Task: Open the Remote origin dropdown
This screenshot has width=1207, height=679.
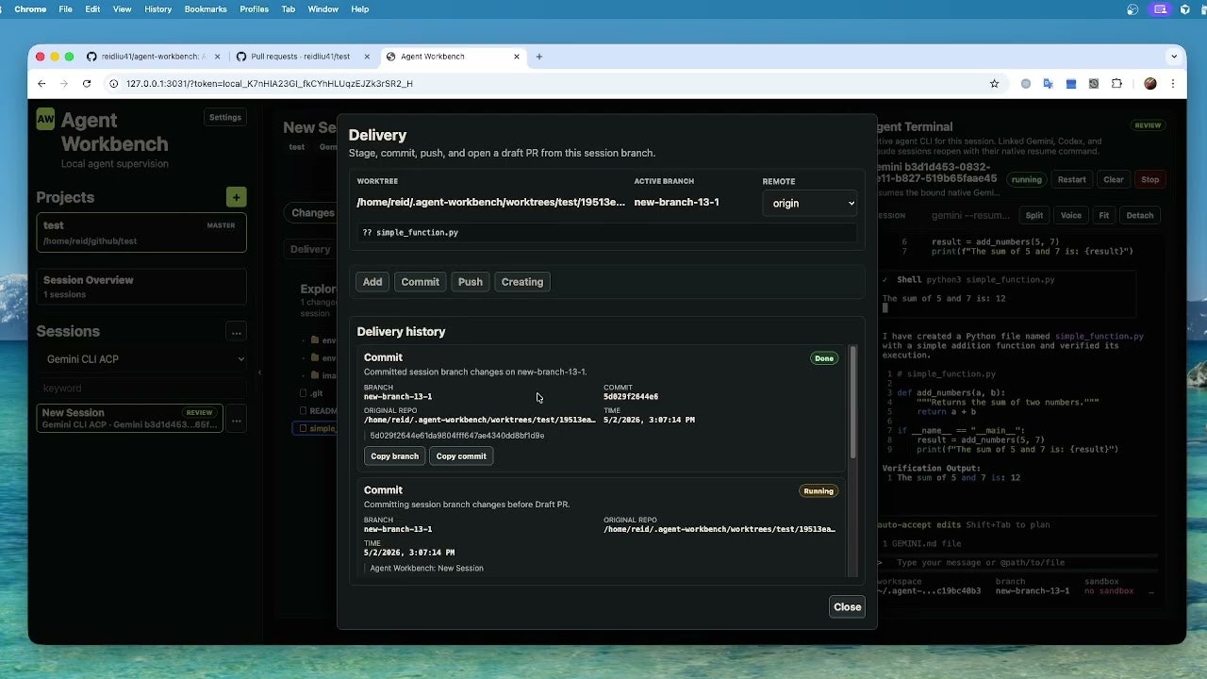Action: coord(810,203)
